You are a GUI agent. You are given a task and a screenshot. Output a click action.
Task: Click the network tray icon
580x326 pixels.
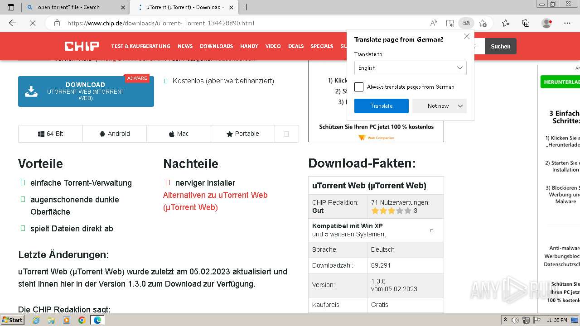pos(526,320)
